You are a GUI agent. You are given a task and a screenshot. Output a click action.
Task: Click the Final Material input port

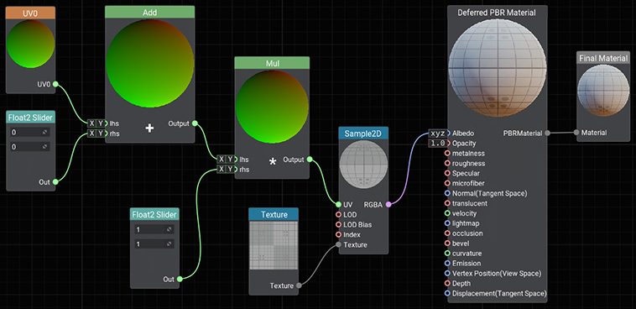click(x=576, y=133)
